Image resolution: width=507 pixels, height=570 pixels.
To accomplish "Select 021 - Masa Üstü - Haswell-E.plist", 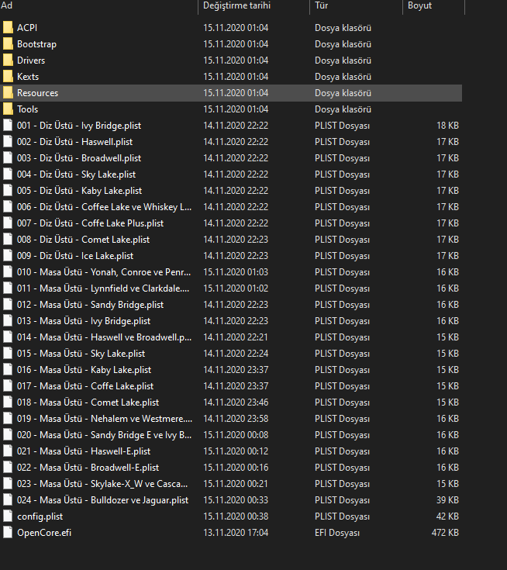I will [x=84, y=451].
